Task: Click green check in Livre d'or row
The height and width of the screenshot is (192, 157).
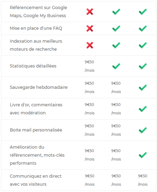Action: click(x=143, y=109)
